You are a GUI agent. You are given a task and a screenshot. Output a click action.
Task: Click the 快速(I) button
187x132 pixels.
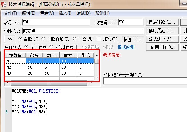(133, 39)
